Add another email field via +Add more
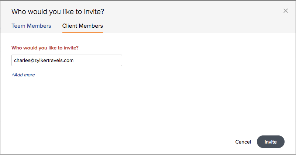The height and width of the screenshot is (155, 296). (23, 75)
